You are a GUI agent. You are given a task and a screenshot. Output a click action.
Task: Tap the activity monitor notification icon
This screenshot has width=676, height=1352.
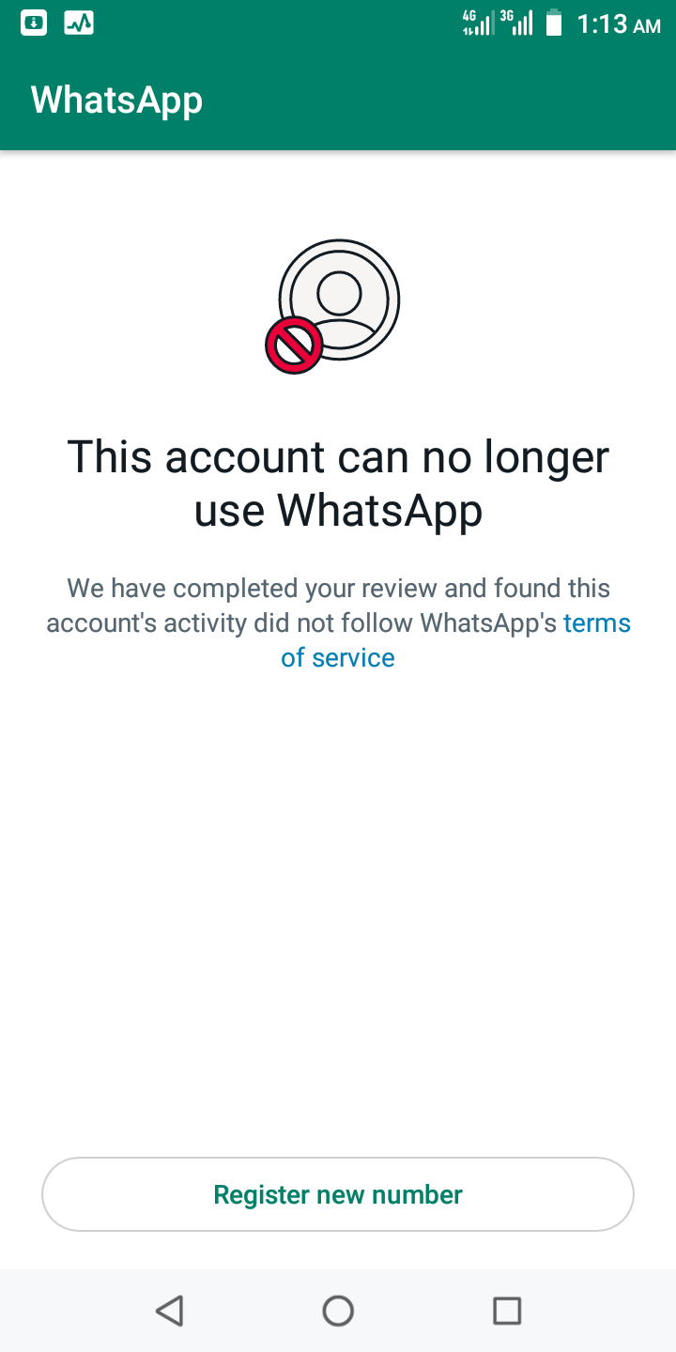coord(79,23)
